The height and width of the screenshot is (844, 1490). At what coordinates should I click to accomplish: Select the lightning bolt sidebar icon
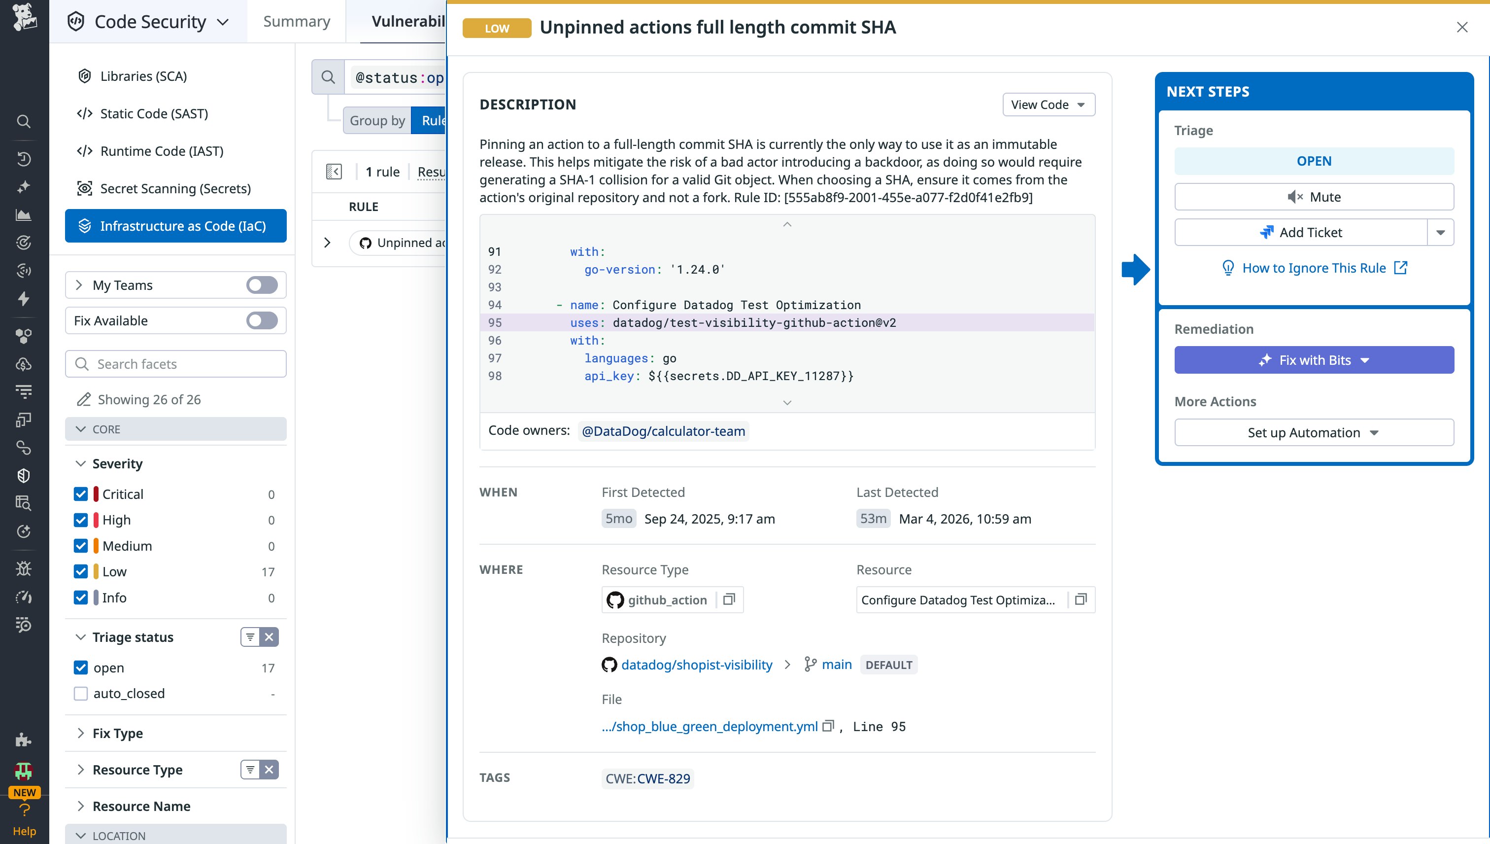coord(24,299)
